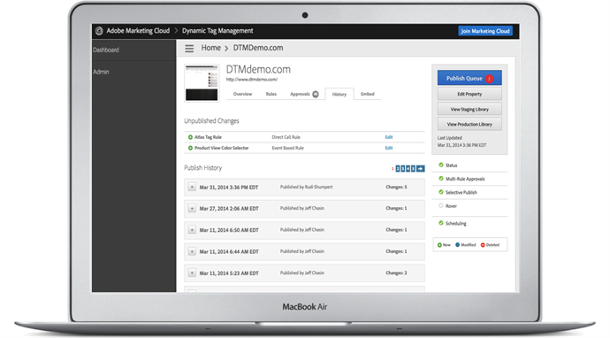The image size is (610, 338).
Task: Click the Changes: 5 text
Action: point(396,187)
